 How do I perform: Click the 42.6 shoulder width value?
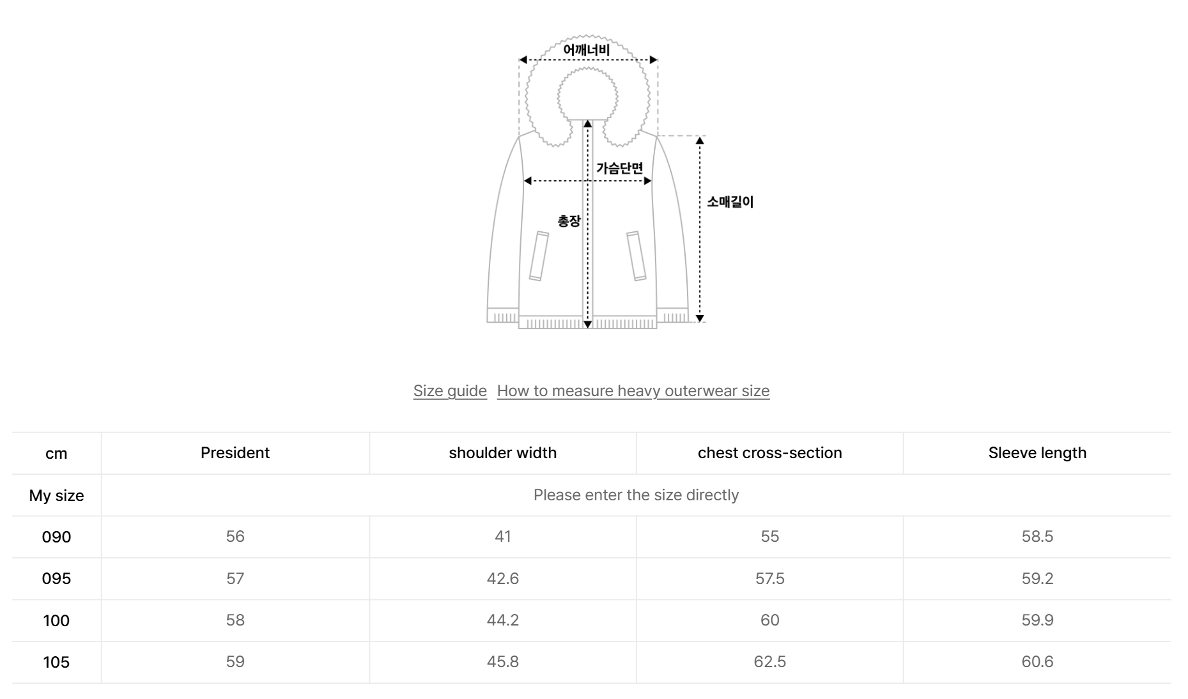coord(502,579)
